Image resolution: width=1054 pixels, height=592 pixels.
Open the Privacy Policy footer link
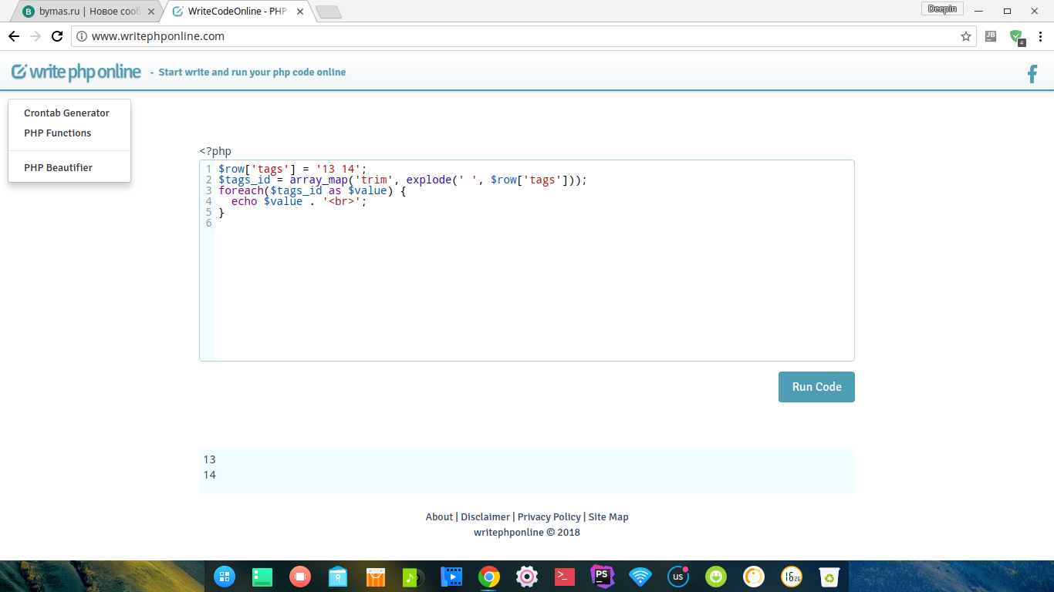(x=549, y=517)
